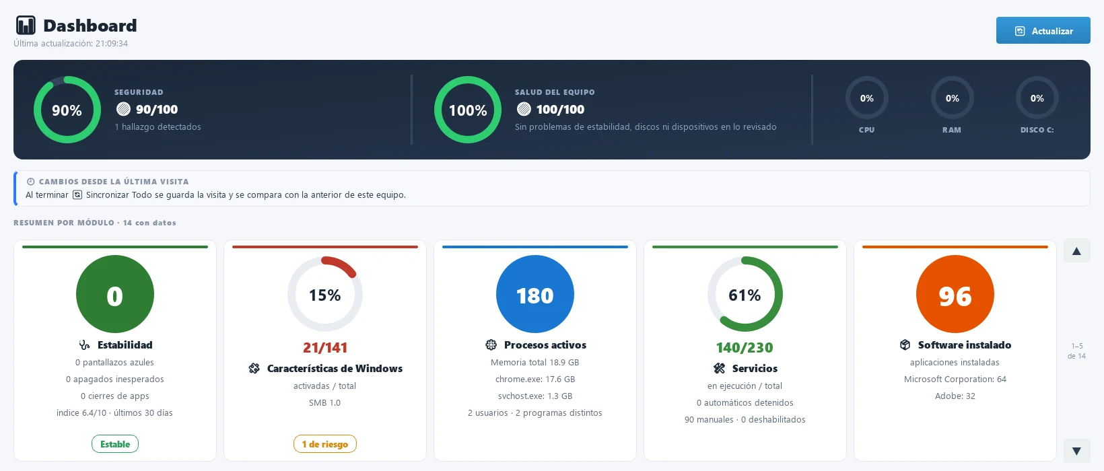This screenshot has width=1104, height=471.
Task: Click the 'SMB 1.0' line
Action: coord(325,403)
